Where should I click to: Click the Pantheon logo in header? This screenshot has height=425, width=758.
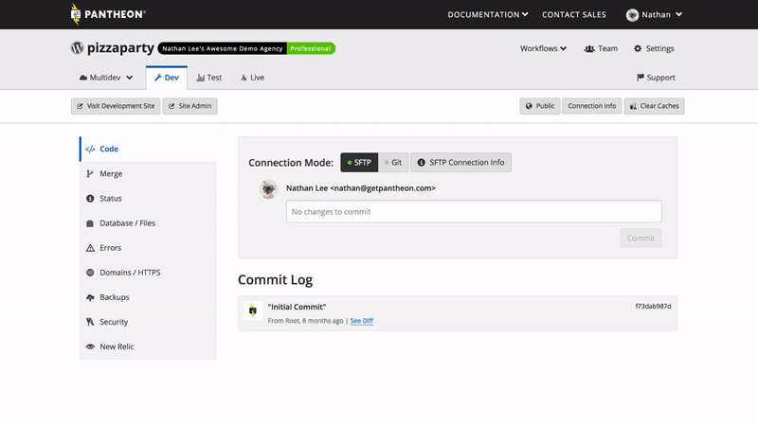coord(108,14)
